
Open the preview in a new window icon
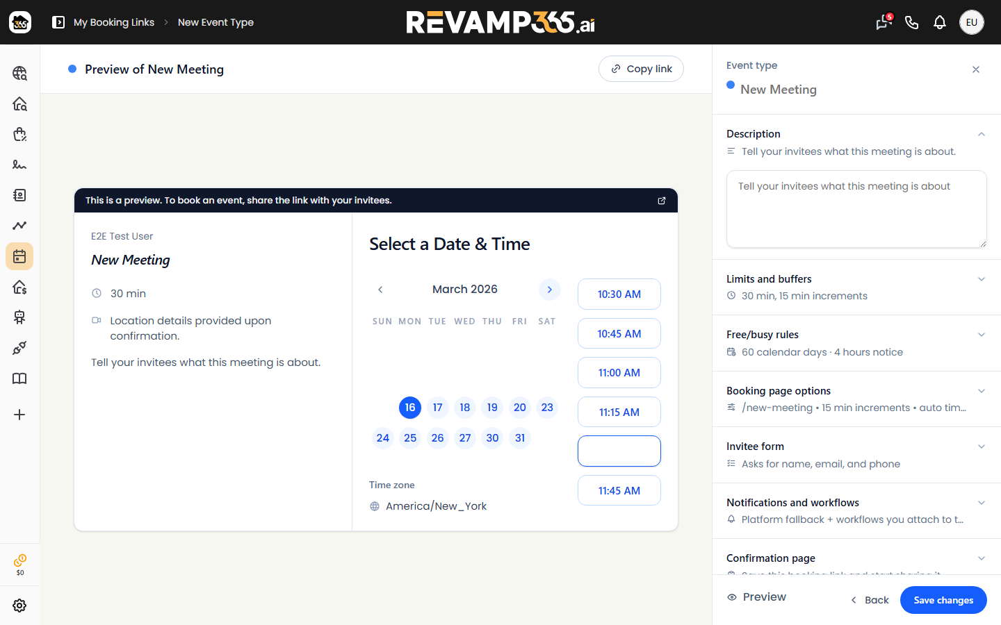pos(662,201)
